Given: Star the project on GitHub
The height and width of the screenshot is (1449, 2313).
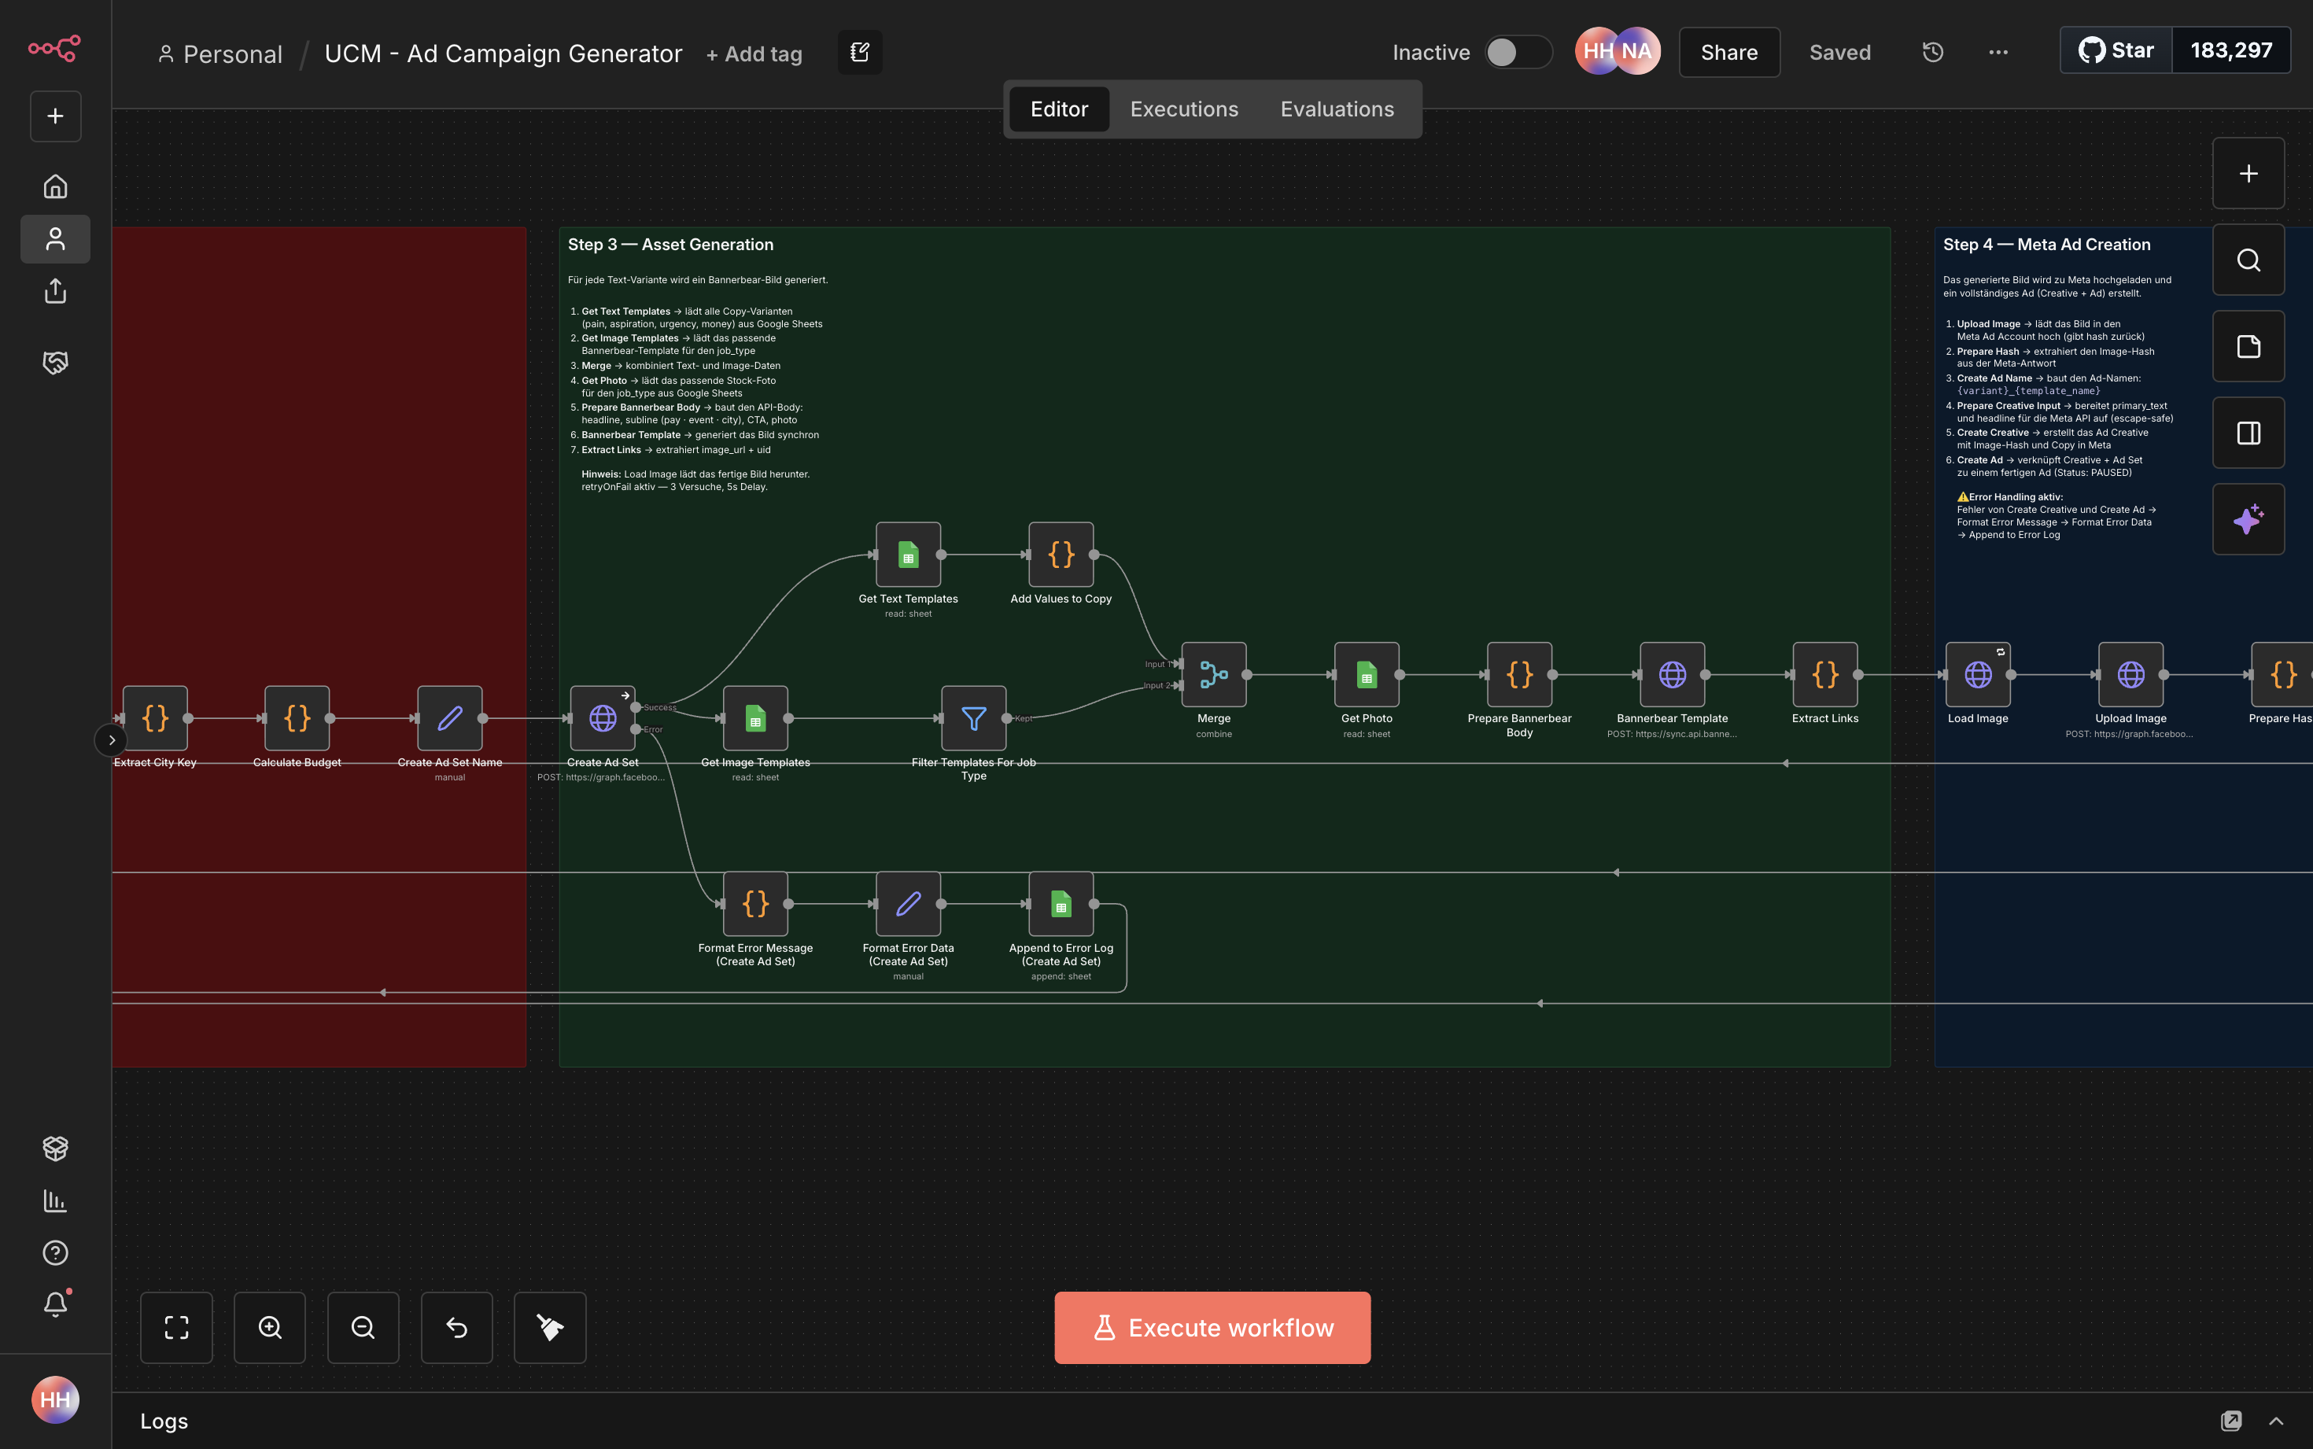Looking at the screenshot, I should [x=2116, y=50].
